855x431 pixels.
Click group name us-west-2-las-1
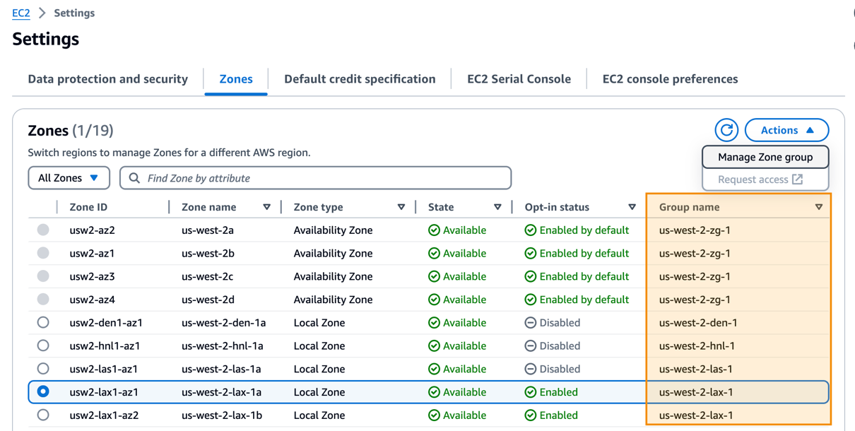point(695,369)
